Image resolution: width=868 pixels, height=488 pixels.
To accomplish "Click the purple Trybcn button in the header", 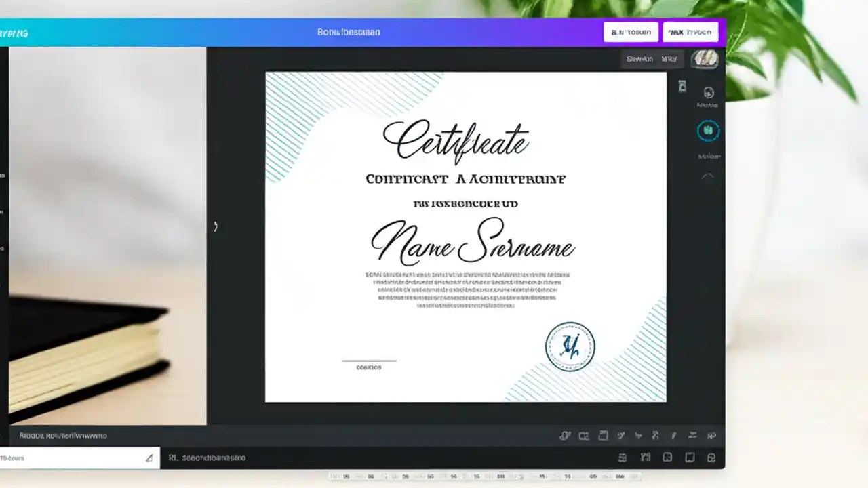I will tap(690, 32).
